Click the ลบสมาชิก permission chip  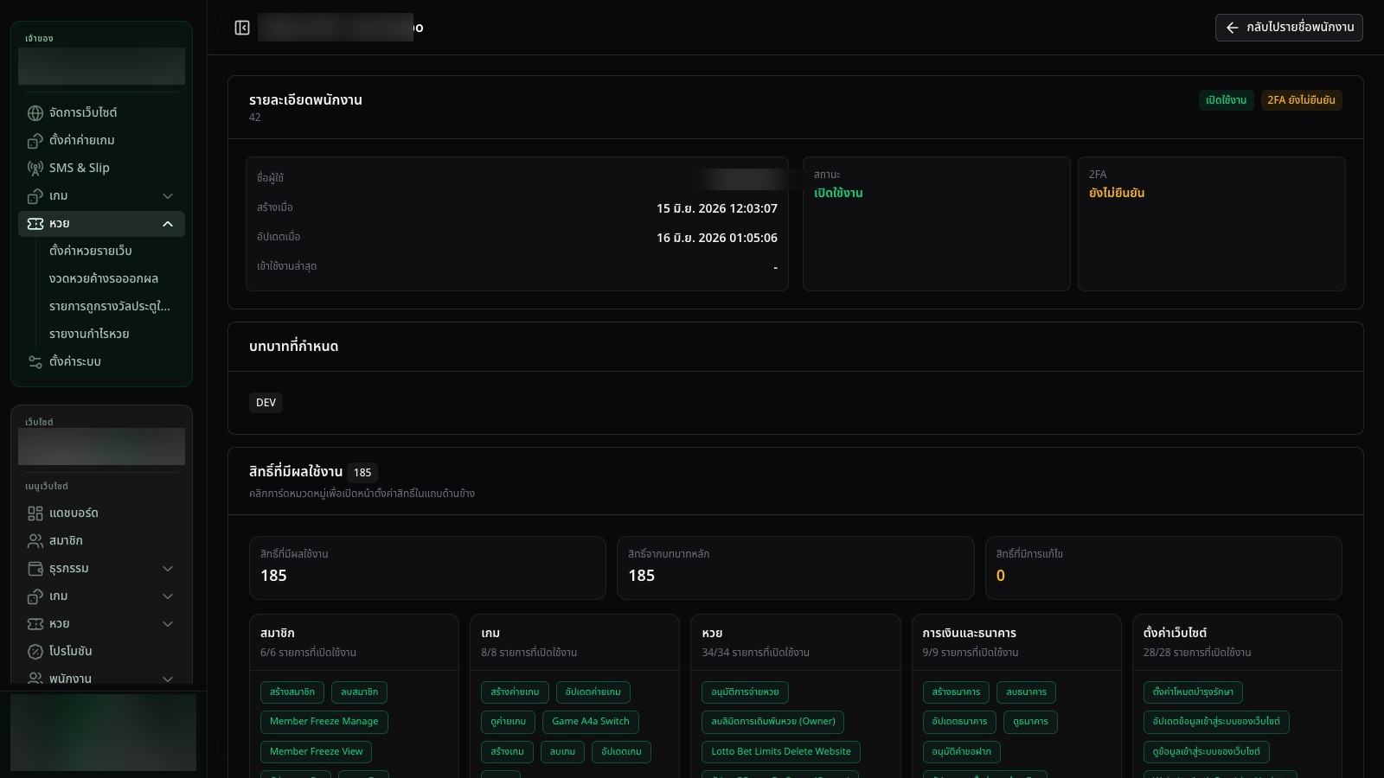coord(359,692)
